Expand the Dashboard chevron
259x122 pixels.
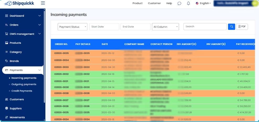(x=39, y=16)
